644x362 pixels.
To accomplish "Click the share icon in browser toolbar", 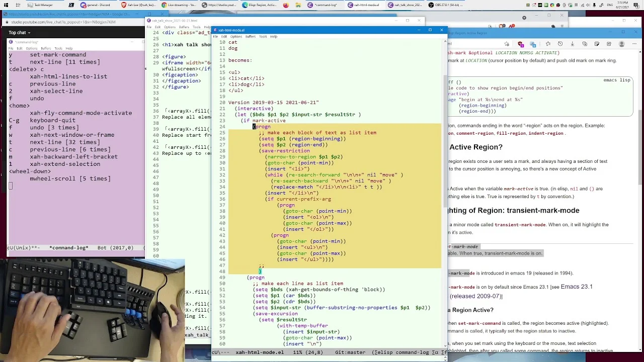I will point(609,44).
